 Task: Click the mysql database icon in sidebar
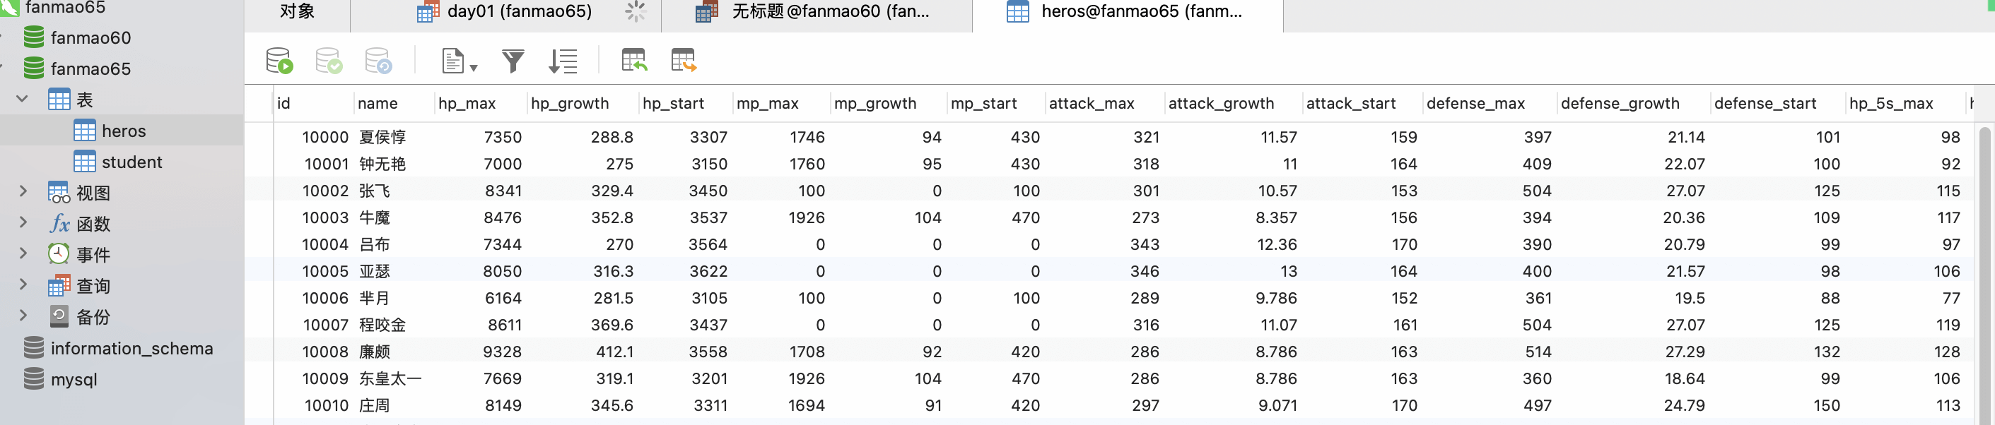pyautogui.click(x=33, y=378)
